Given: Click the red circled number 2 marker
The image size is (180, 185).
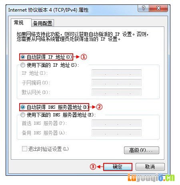Looking at the screenshot, I should pyautogui.click(x=99, y=107).
